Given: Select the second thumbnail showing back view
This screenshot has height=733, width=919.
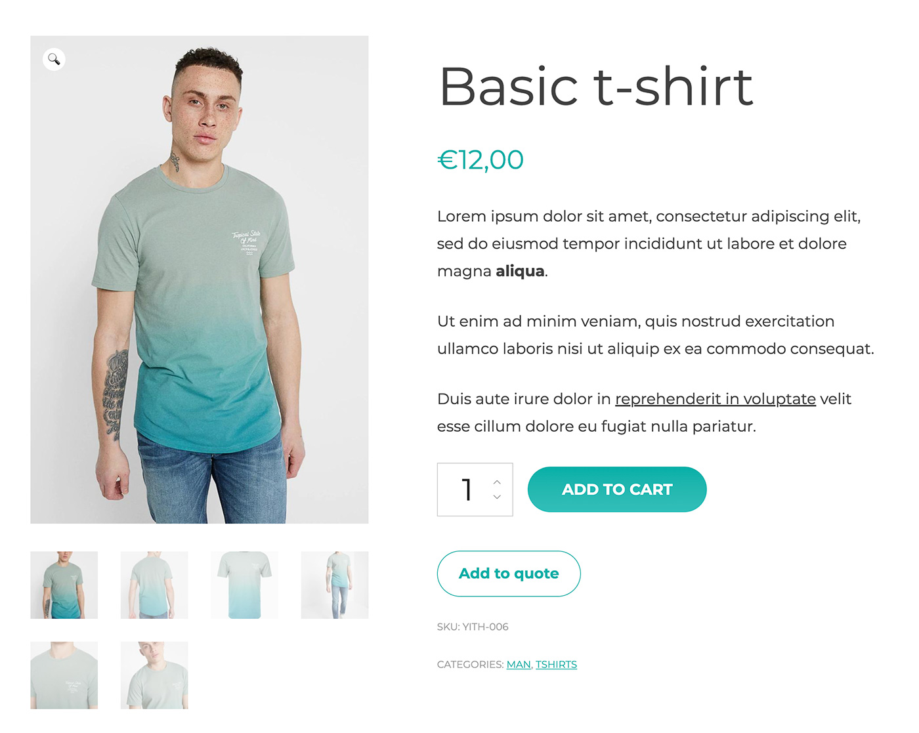Looking at the screenshot, I should [x=154, y=585].
